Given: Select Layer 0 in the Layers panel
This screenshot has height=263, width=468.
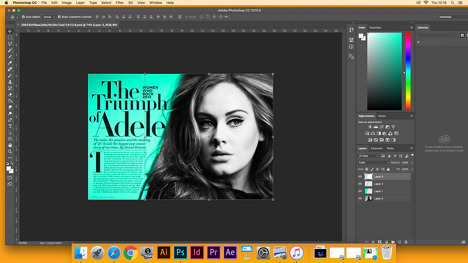Looking at the screenshot, I should tap(384, 198).
